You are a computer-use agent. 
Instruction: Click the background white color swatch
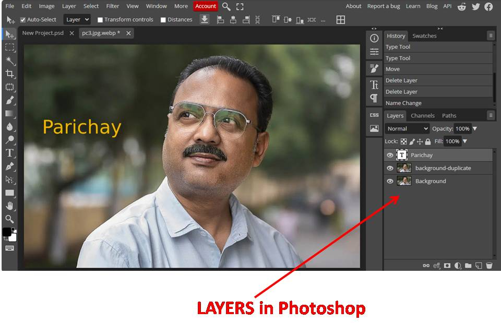(13, 238)
